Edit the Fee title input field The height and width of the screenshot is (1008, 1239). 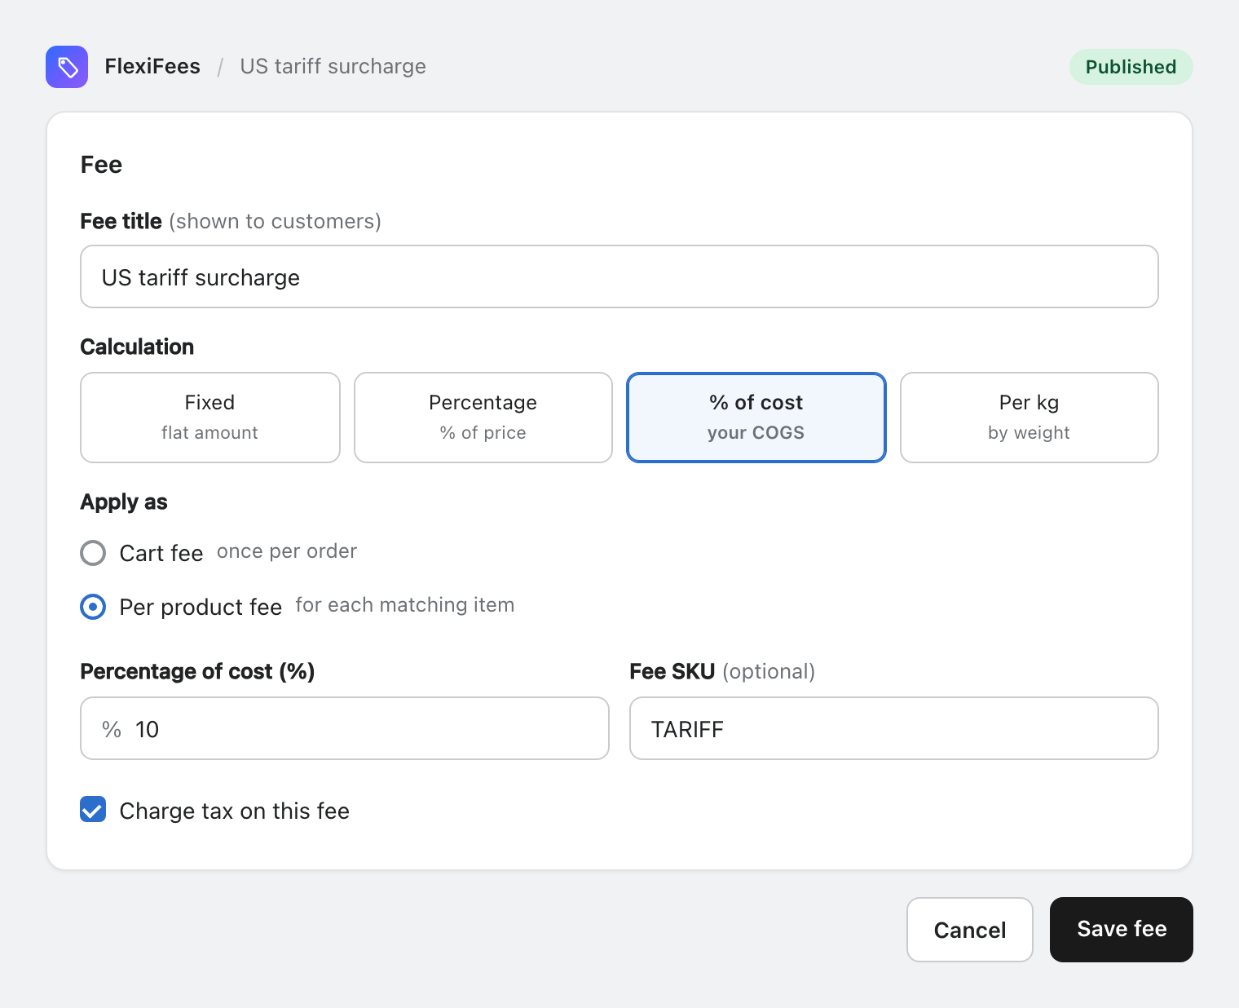[619, 276]
